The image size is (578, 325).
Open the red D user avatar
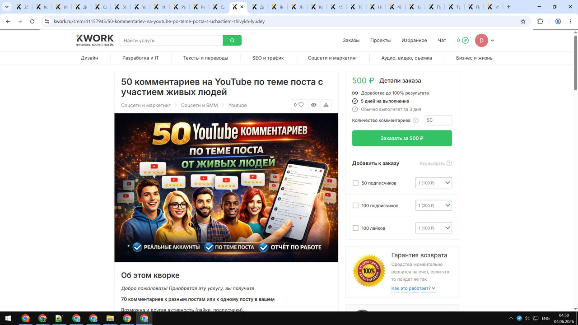(481, 40)
